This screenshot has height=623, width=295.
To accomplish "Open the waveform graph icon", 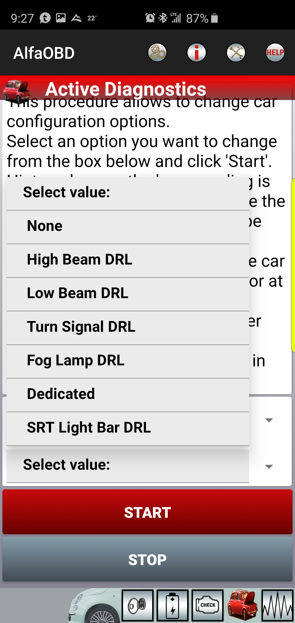I will (278, 606).
